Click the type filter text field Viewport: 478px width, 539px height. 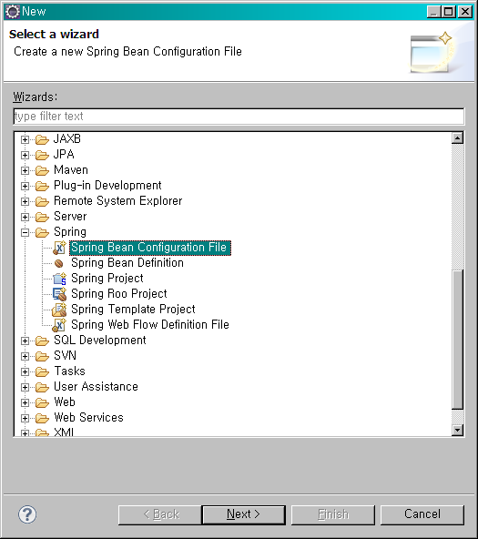[239, 117]
